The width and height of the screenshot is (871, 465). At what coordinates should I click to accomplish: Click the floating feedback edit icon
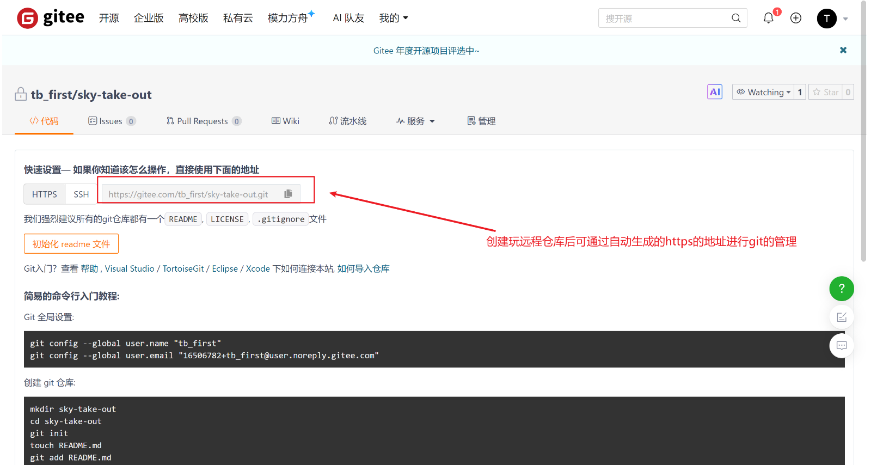(x=842, y=317)
